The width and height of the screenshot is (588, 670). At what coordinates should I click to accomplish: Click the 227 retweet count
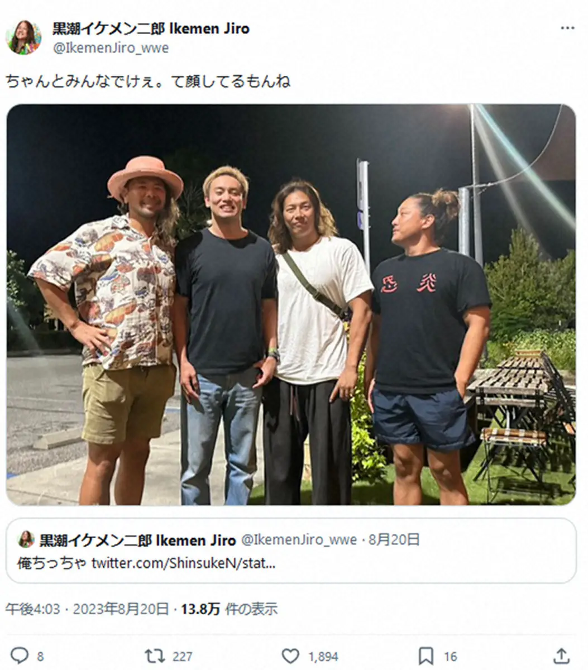tap(183, 657)
